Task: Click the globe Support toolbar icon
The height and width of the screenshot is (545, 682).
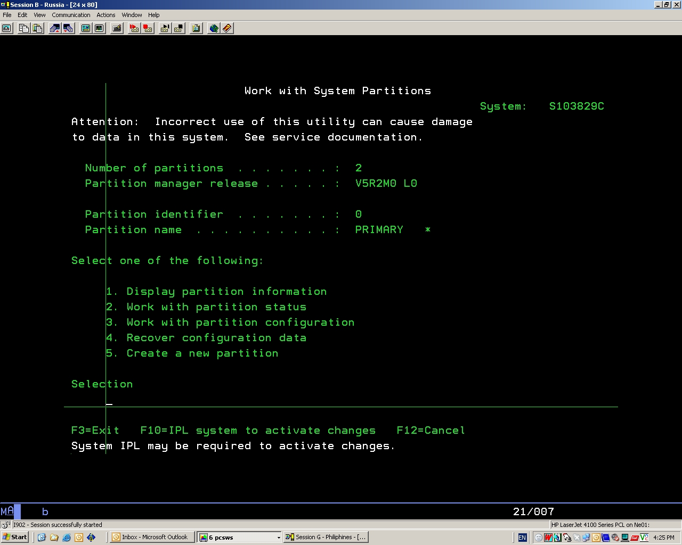Action: coord(214,28)
